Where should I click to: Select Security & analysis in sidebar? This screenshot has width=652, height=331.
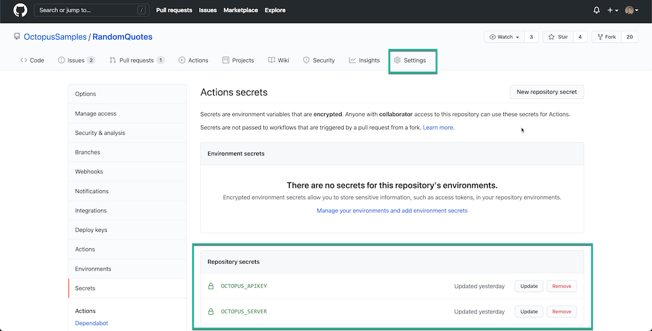click(127, 133)
